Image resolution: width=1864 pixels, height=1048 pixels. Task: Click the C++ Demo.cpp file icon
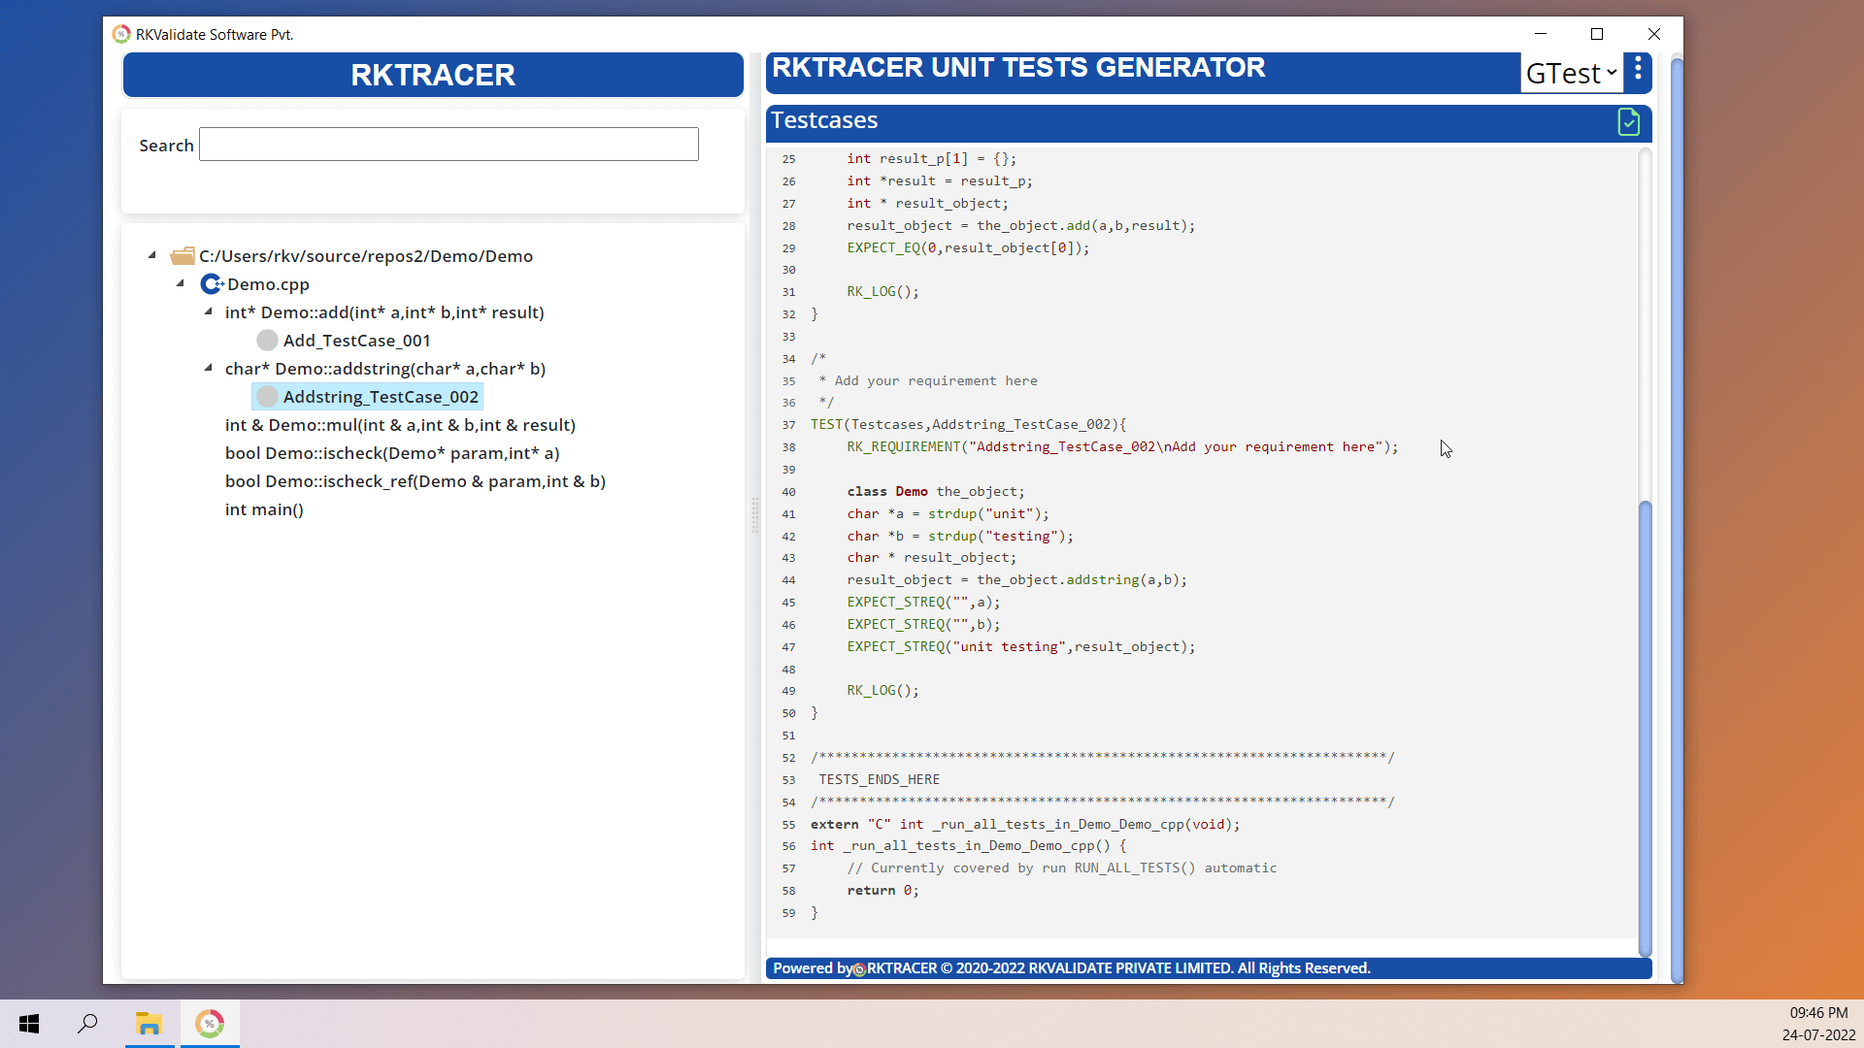(209, 284)
